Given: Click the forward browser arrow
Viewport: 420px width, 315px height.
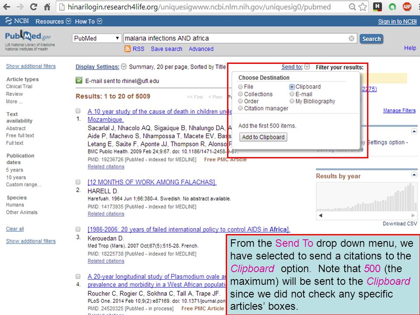Looking at the screenshot, I should pyautogui.click(x=20, y=7).
